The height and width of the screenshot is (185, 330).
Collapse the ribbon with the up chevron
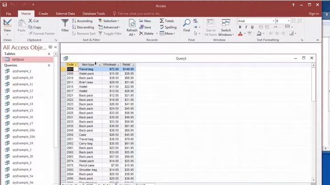(318, 40)
